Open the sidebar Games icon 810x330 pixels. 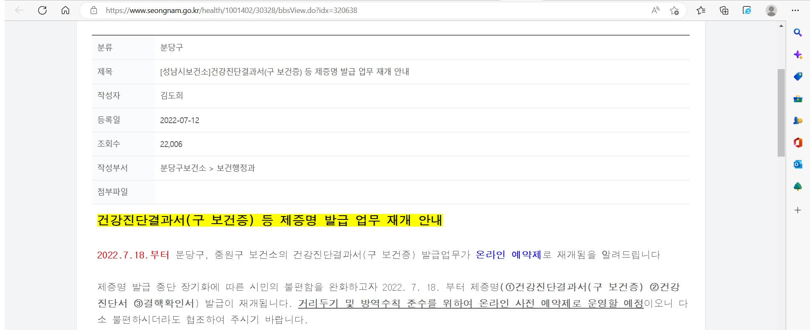tap(798, 121)
